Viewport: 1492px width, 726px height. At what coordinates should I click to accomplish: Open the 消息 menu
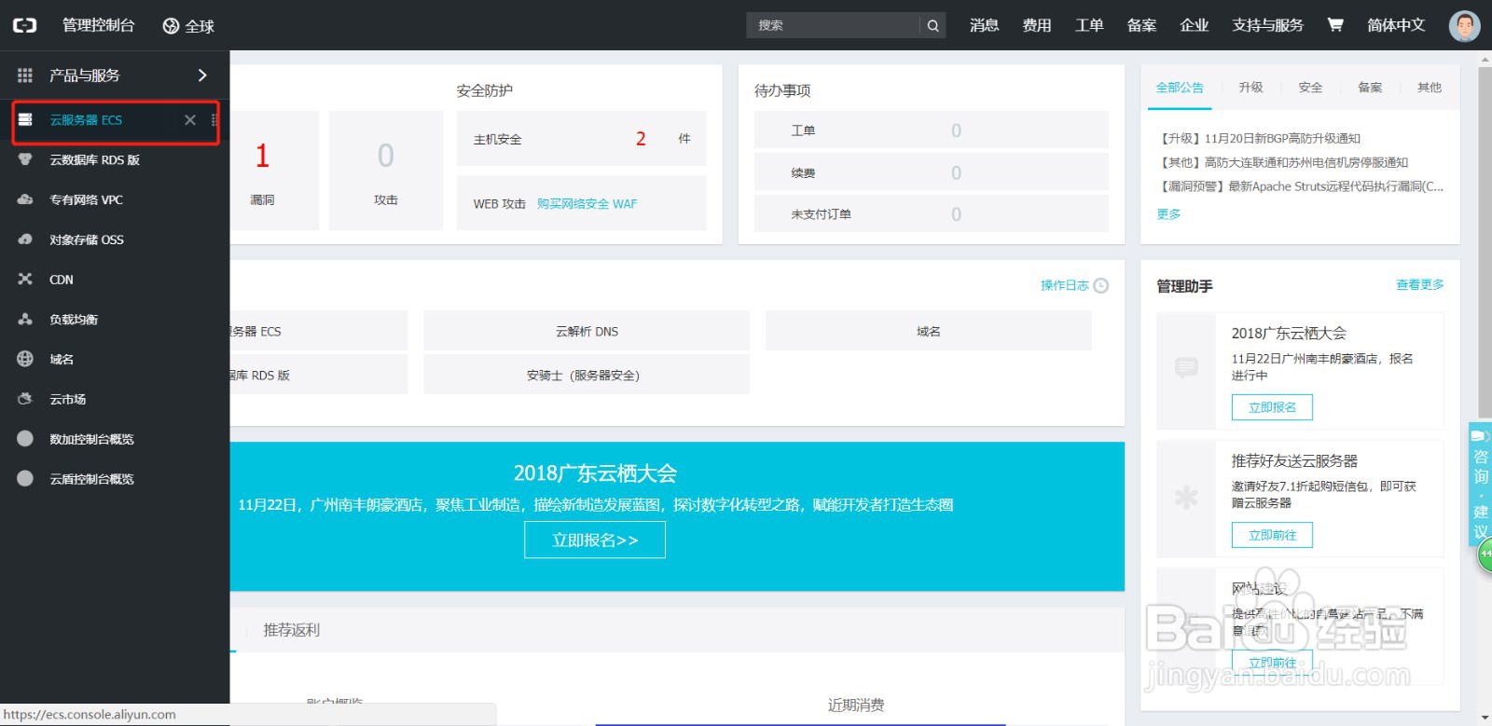coord(984,25)
